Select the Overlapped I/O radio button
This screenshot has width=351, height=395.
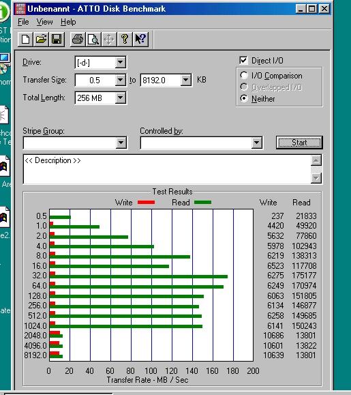point(244,87)
